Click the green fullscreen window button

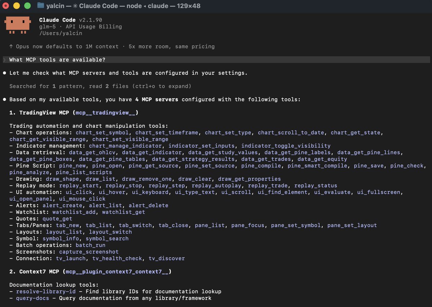27,6
